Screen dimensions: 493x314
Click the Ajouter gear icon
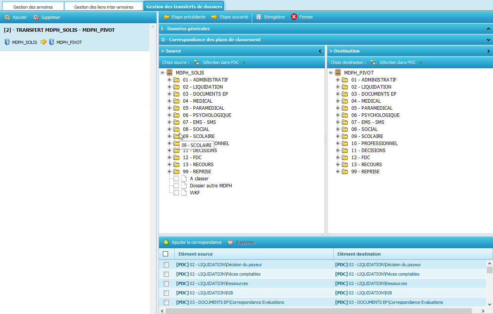pyautogui.click(x=7, y=17)
